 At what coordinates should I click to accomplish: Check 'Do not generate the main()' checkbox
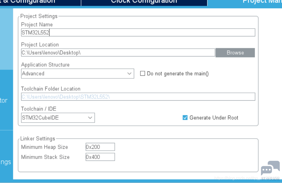[x=142, y=73]
